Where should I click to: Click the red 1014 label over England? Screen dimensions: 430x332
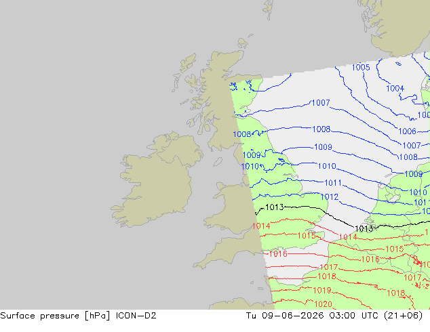(261, 226)
